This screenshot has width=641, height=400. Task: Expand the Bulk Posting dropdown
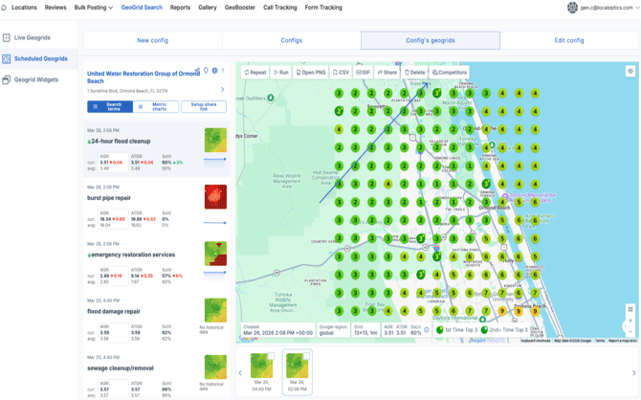(x=94, y=8)
